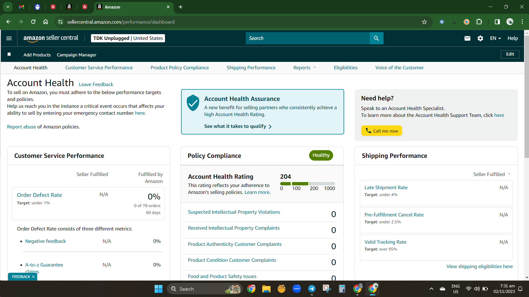The height and width of the screenshot is (297, 529).
Task: Go back to the previous page
Action: point(9,22)
